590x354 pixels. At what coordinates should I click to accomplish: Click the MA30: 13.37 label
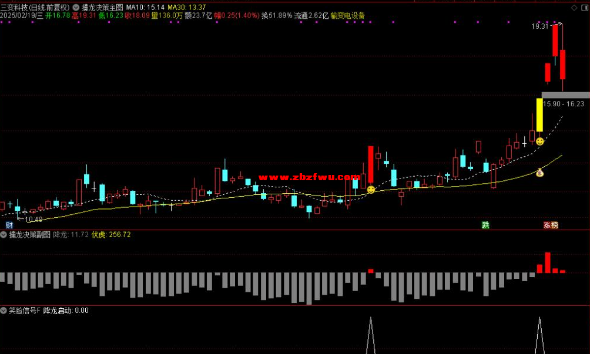(187, 7)
